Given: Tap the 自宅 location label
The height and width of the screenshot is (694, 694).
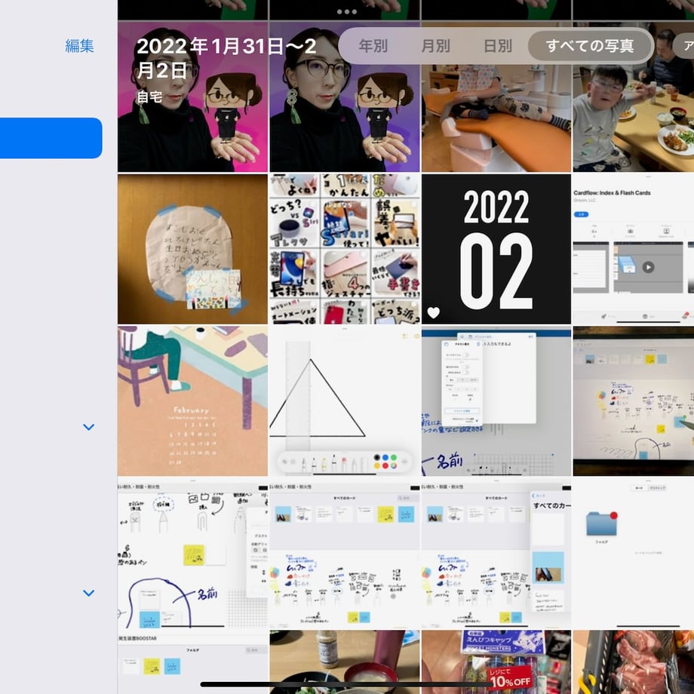Looking at the screenshot, I should (149, 97).
